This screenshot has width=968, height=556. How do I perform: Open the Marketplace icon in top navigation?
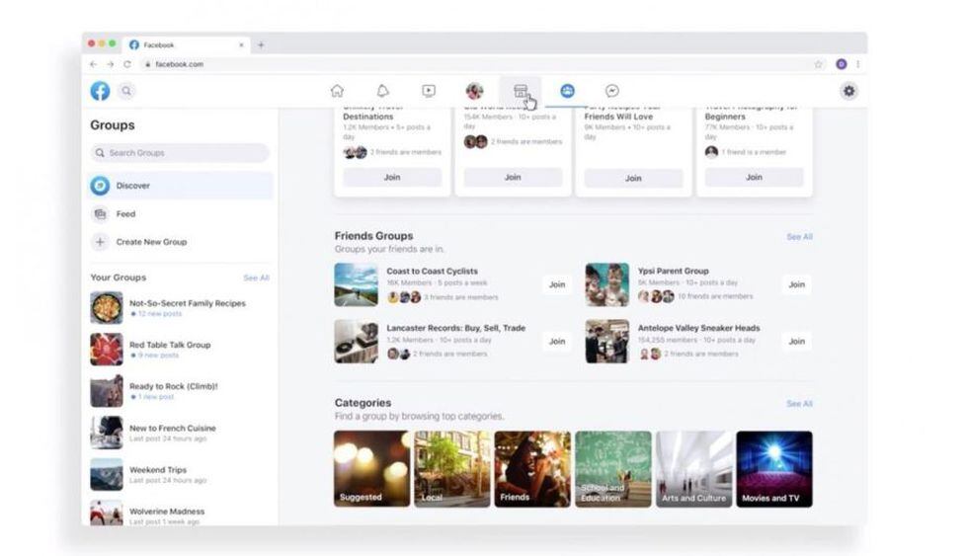pos(521,91)
